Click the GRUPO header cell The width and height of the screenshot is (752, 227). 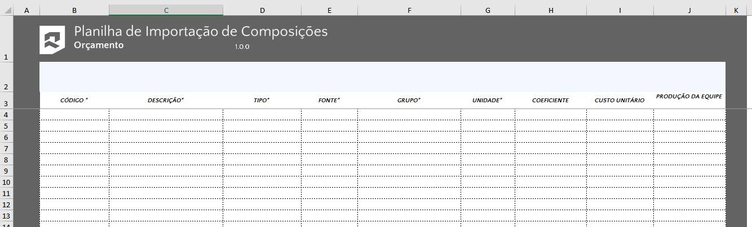409,100
